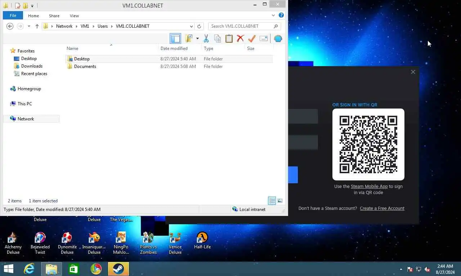Click the New folder icon in quick access toolbar
Screen dimensions: 461x276
[x=25, y=6]
